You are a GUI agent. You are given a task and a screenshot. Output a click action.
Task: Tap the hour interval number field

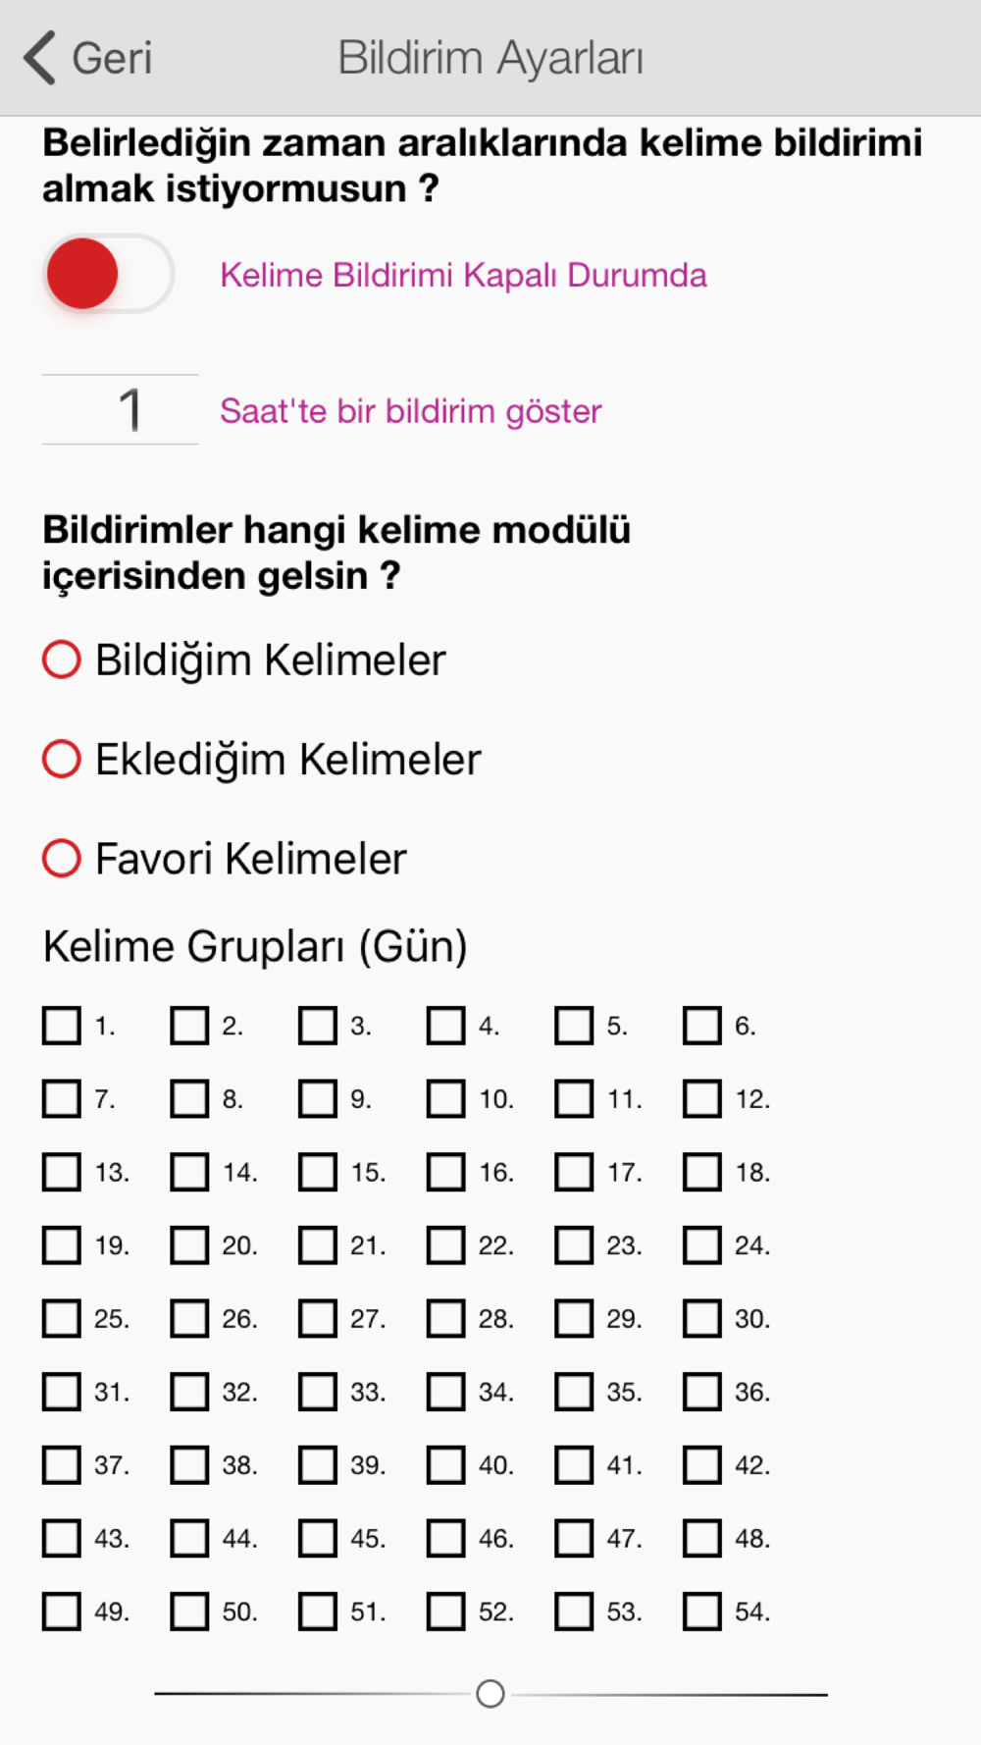coord(121,409)
